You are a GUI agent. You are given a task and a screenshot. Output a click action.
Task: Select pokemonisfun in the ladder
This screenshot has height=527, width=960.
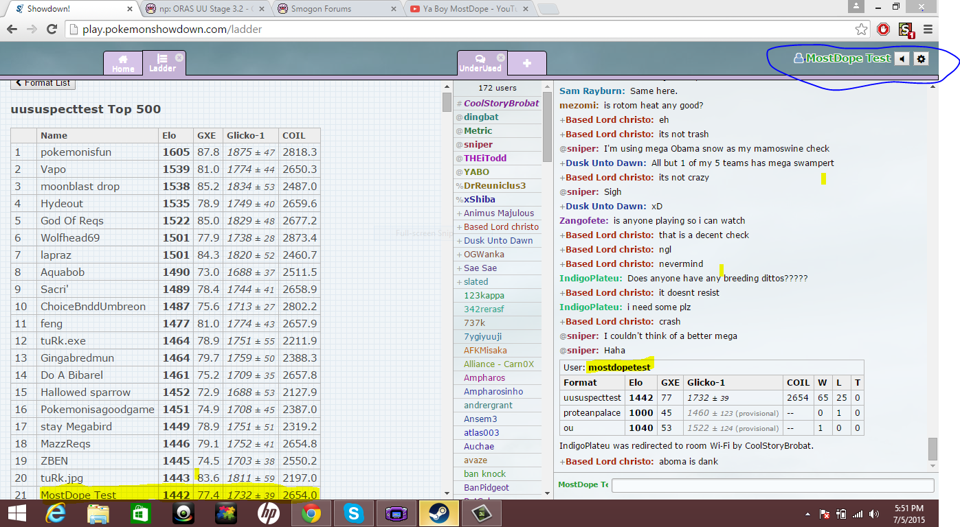76,152
